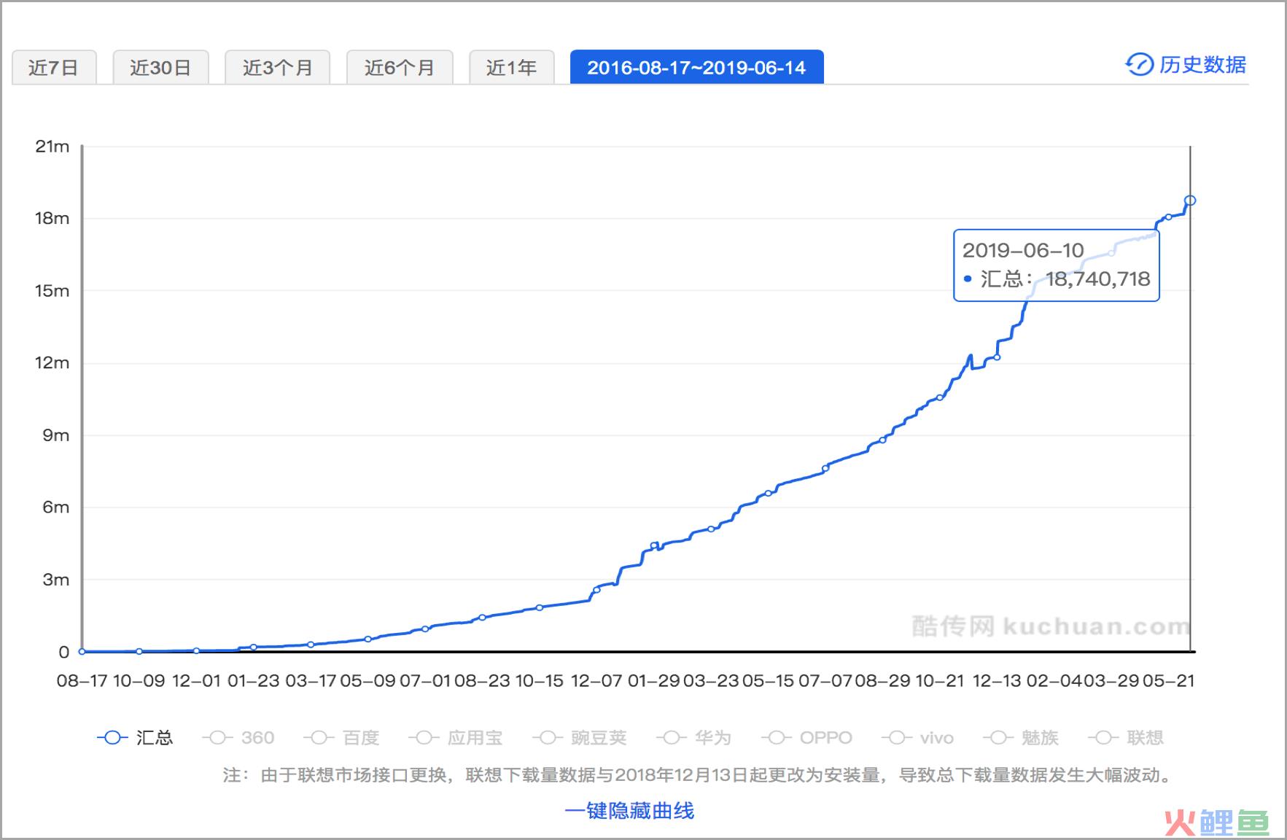Click the 2016-08-17~2019-06-14 date range tab
Screen dimensions: 1287x840
pyautogui.click(x=696, y=68)
